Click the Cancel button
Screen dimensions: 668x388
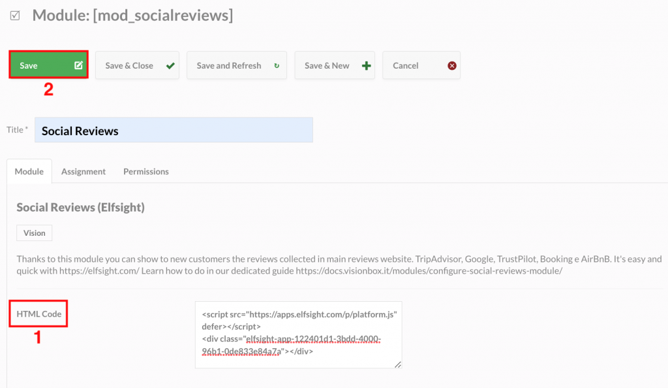[421, 65]
